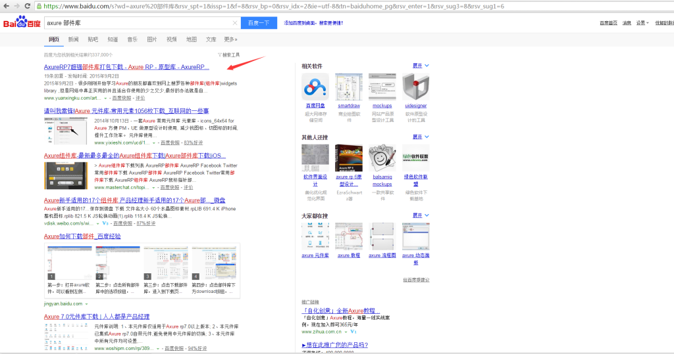This screenshot has width=674, height=354.
Task: Switch to the 新闻 tab
Action: click(x=74, y=39)
